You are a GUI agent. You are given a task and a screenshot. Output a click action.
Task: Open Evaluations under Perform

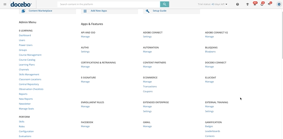coord(25,136)
